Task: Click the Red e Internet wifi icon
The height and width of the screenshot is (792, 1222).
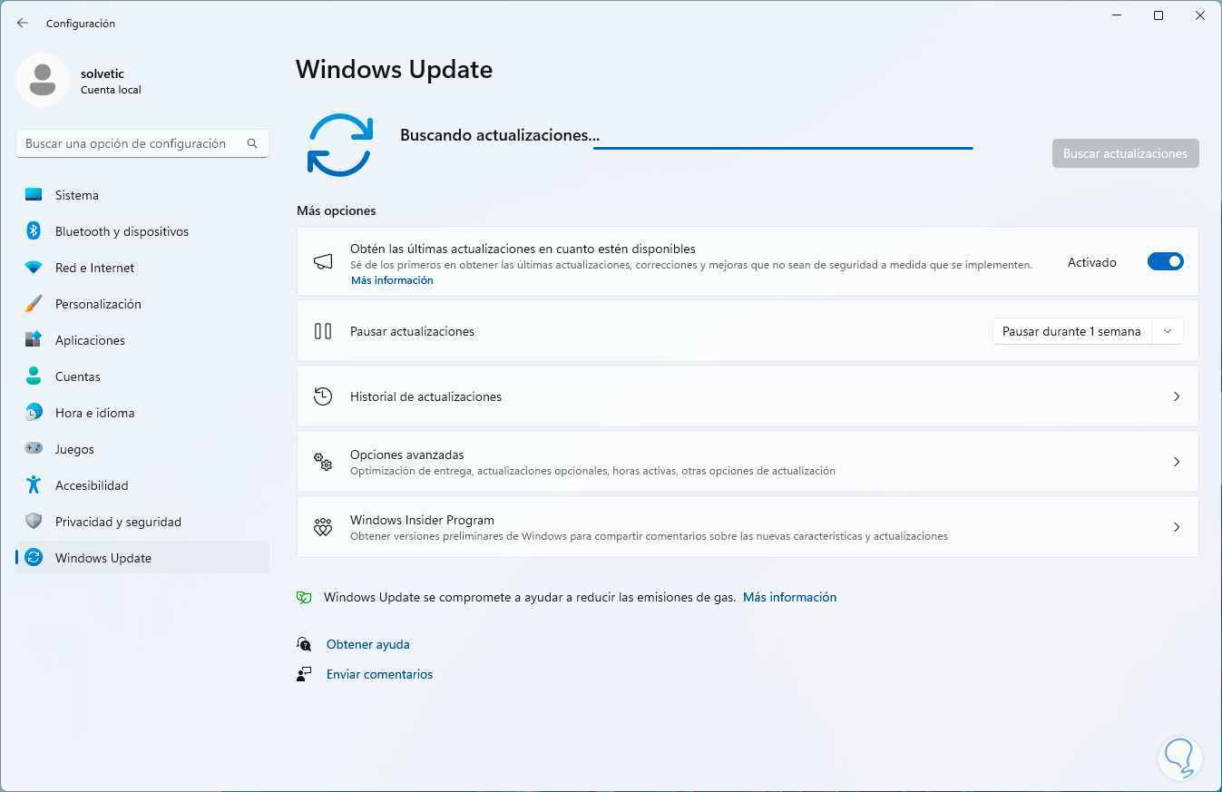Action: click(x=34, y=268)
